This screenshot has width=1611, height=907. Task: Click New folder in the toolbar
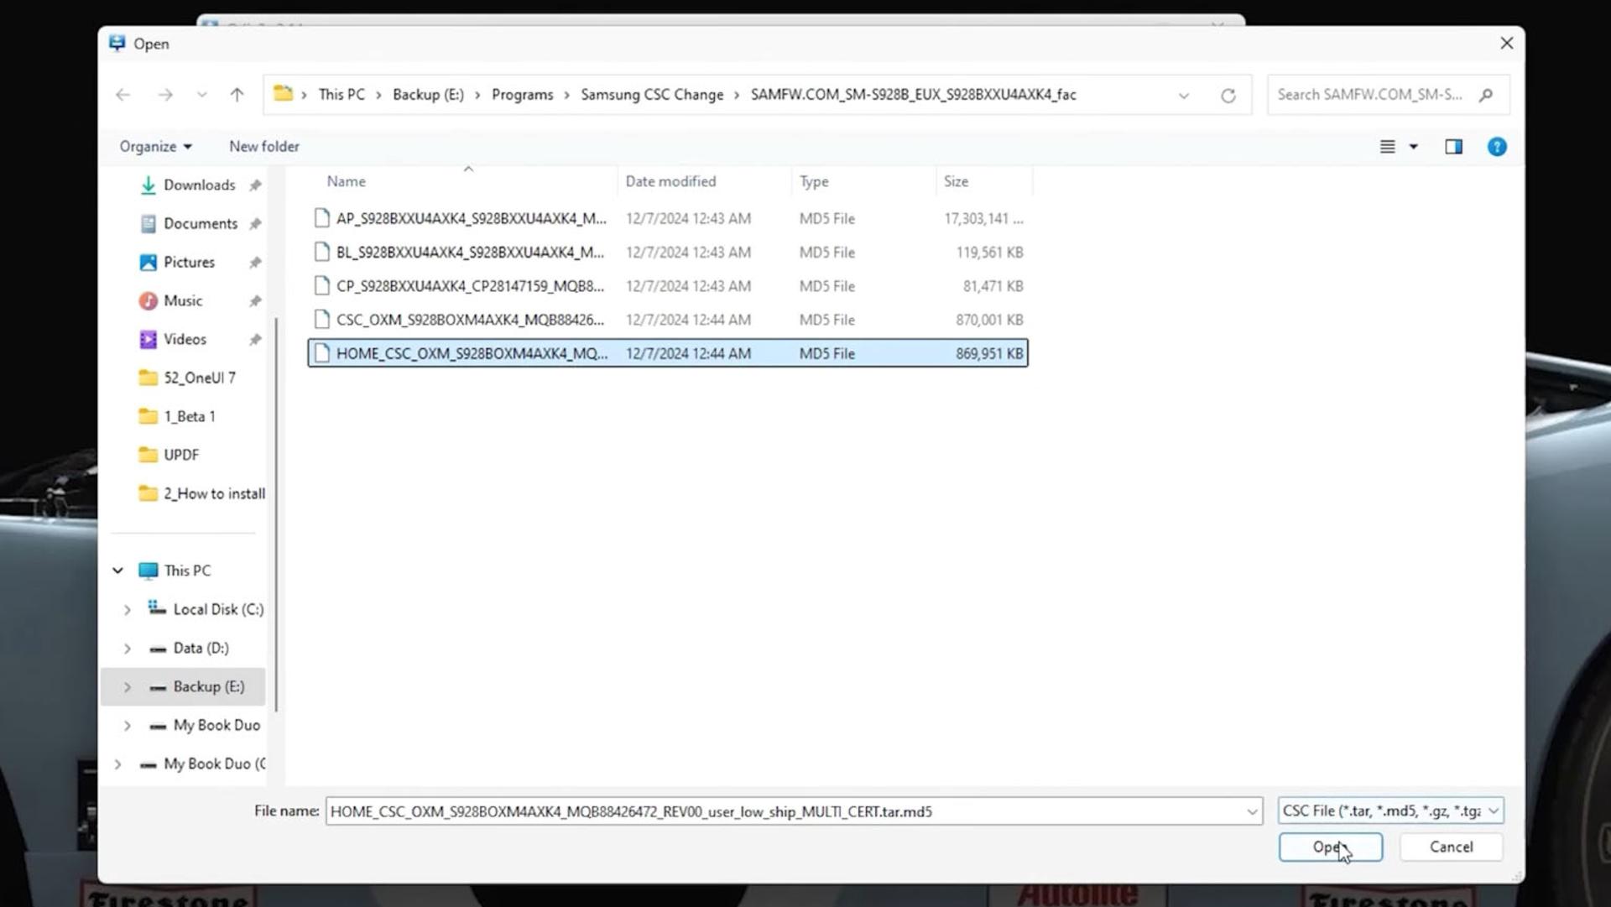click(264, 146)
